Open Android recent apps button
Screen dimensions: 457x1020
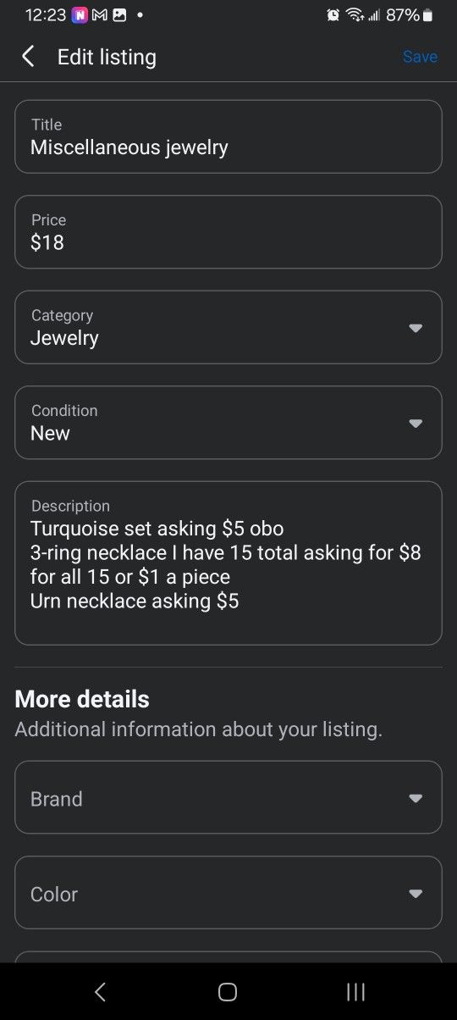click(x=356, y=992)
